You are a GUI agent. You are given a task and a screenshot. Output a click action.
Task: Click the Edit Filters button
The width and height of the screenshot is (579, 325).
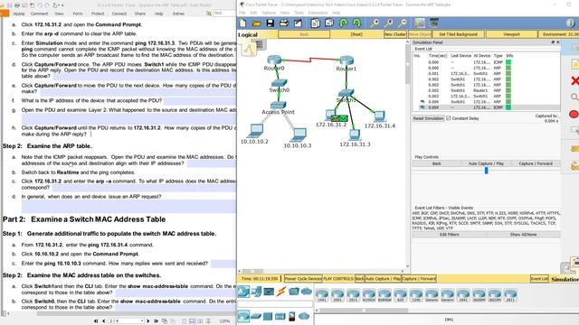click(x=449, y=235)
